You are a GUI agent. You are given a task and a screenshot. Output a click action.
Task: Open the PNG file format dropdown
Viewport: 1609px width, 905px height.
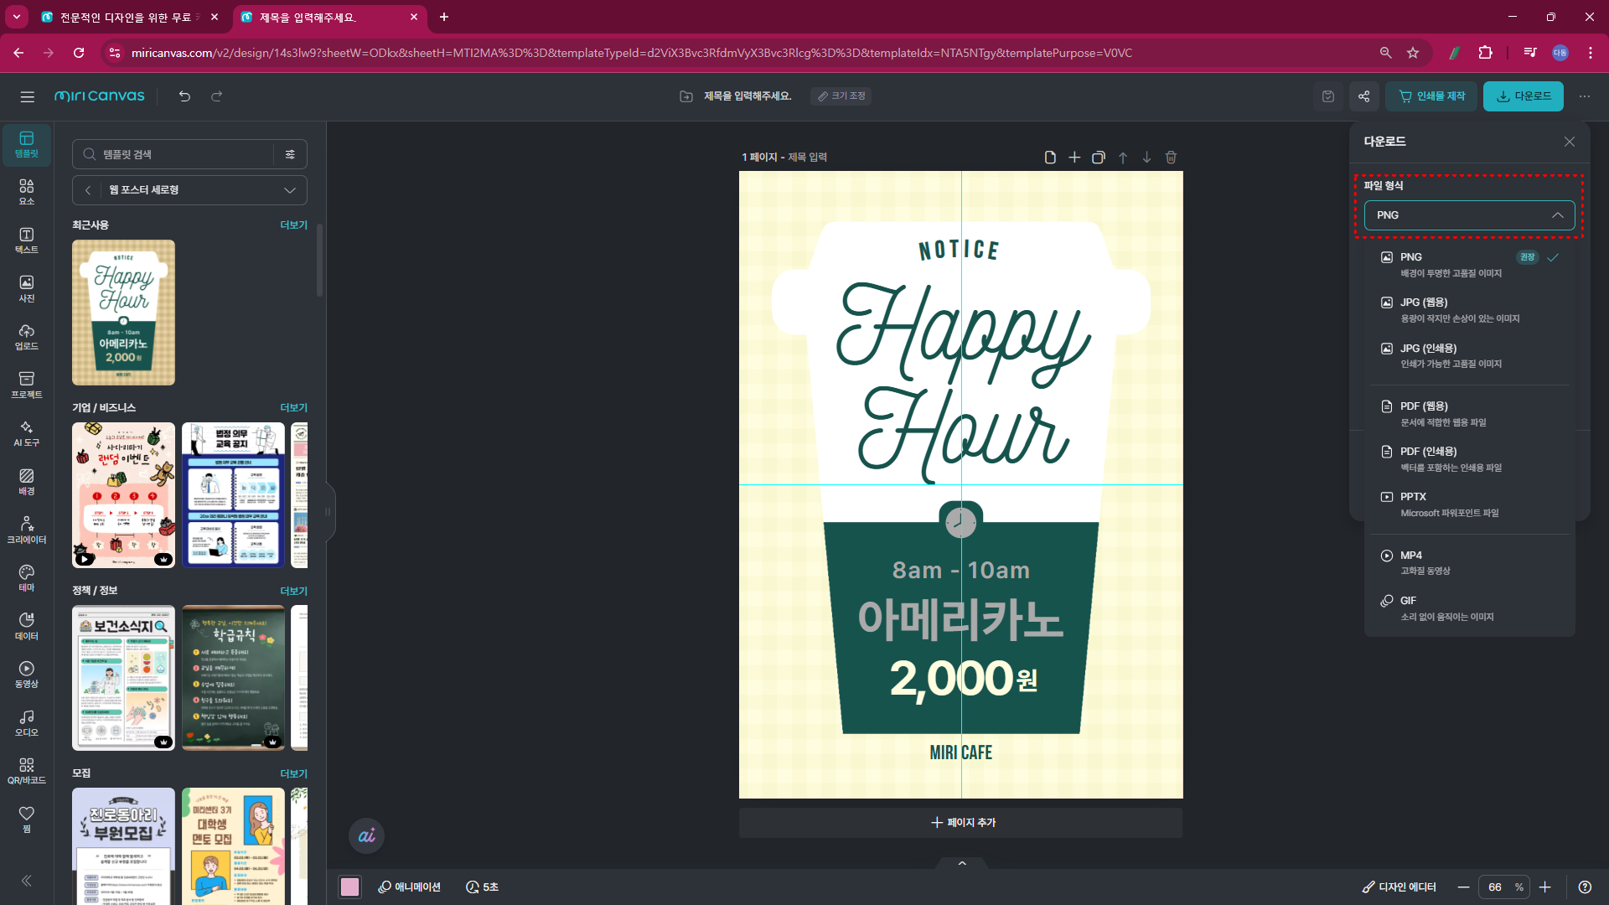1469,215
